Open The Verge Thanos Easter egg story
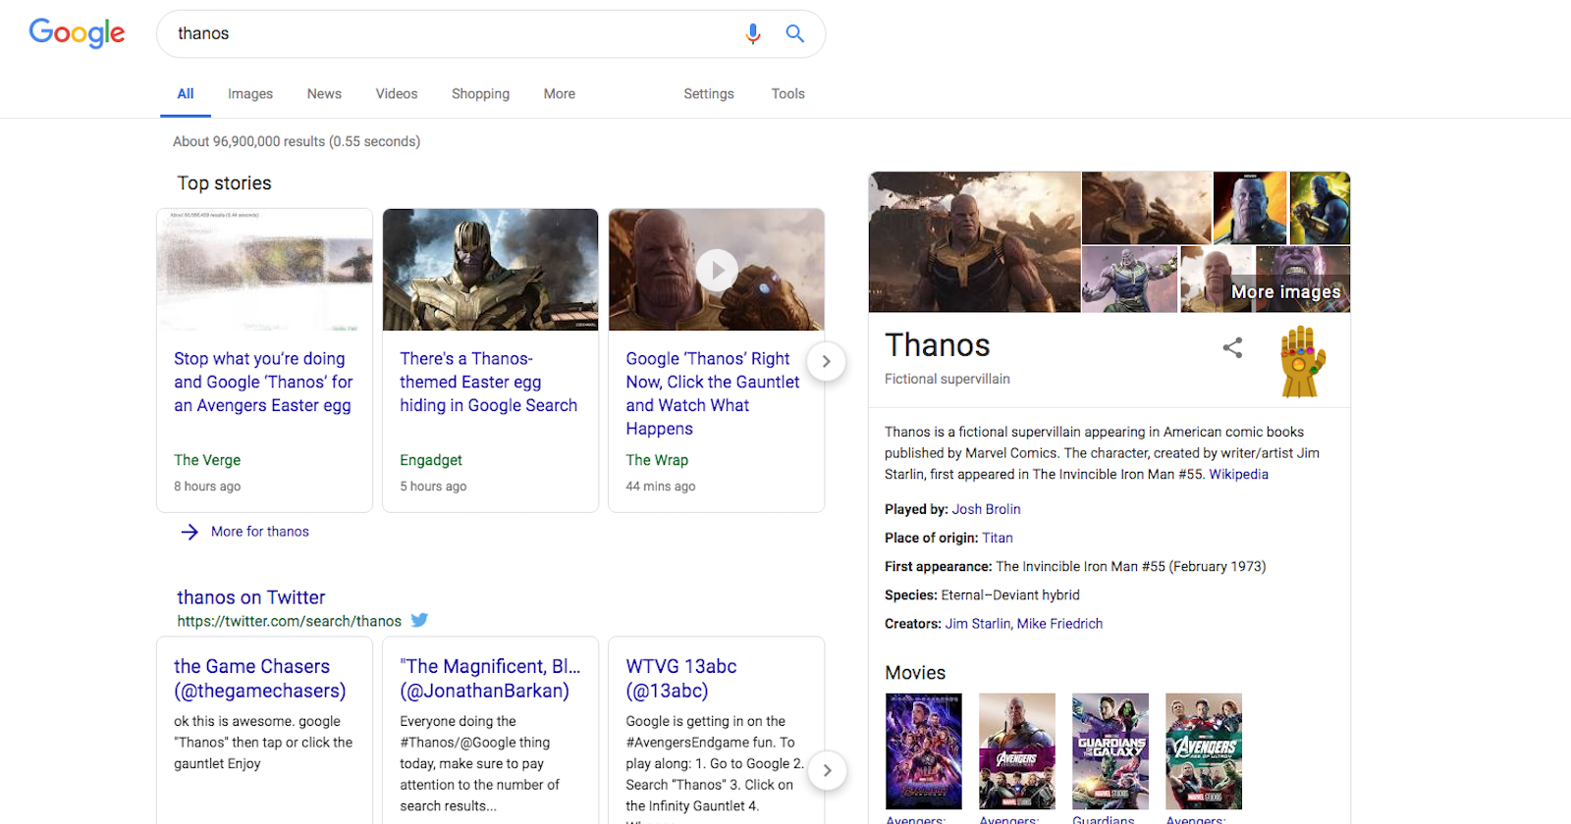 (x=263, y=383)
